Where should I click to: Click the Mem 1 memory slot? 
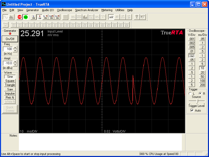pos(13,25)
